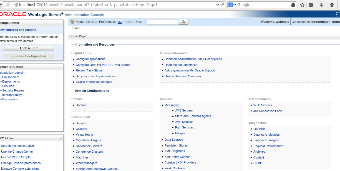Image resolution: width=340 pixels, height=171 pixels.
Task: Expand Services node in Domain Structure
Action: [1, 86]
